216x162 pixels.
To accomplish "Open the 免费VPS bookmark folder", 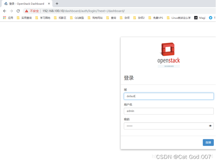I will pyautogui.click(x=156, y=18).
